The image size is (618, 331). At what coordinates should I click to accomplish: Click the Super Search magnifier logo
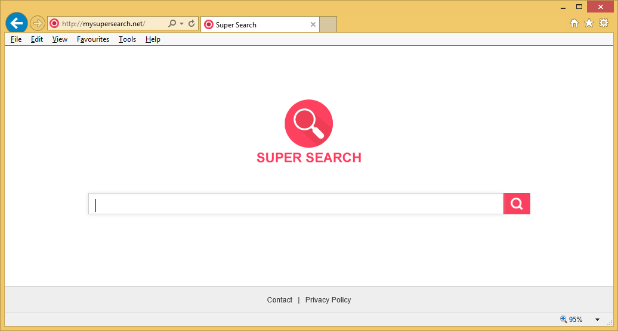308,123
